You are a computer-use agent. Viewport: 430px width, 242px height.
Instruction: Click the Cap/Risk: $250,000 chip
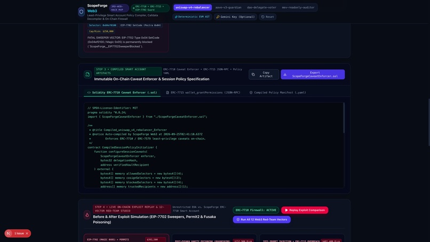(x=101, y=32)
